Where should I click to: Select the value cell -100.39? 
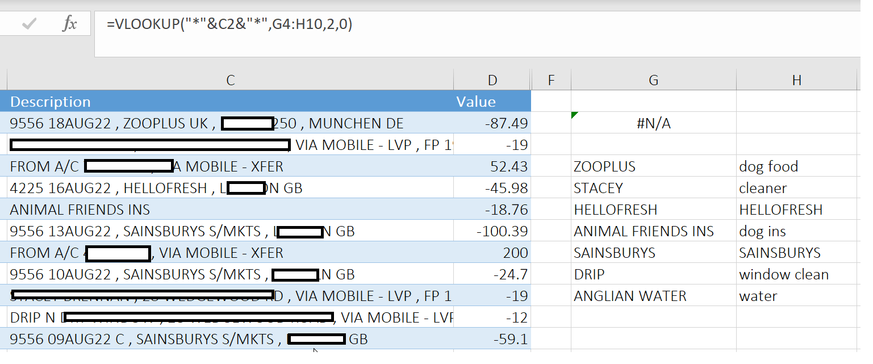tap(492, 231)
